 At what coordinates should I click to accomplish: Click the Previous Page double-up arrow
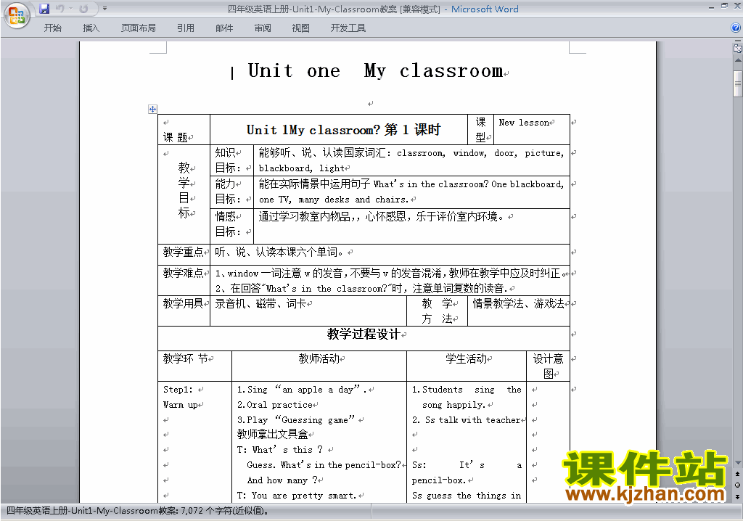[x=737, y=474]
